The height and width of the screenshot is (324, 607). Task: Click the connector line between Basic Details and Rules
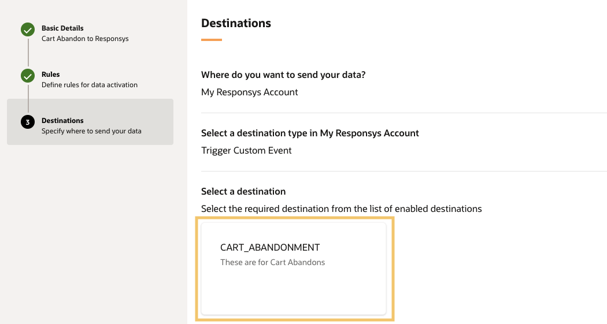tap(28, 52)
